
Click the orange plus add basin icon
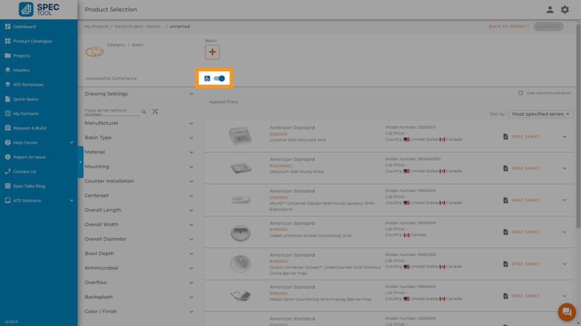point(212,52)
